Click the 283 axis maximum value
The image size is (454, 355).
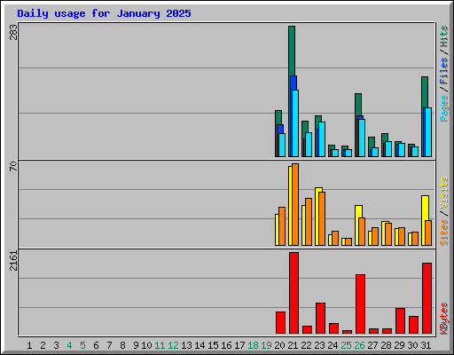[13, 32]
